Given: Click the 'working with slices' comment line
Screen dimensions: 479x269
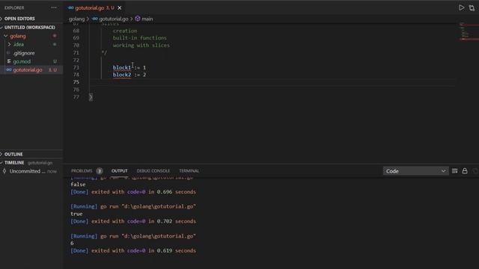Looking at the screenshot, I should [141, 46].
